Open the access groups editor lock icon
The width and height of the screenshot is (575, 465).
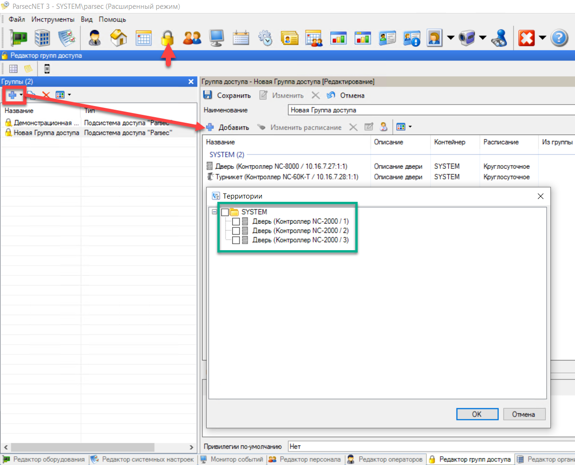[x=167, y=38]
